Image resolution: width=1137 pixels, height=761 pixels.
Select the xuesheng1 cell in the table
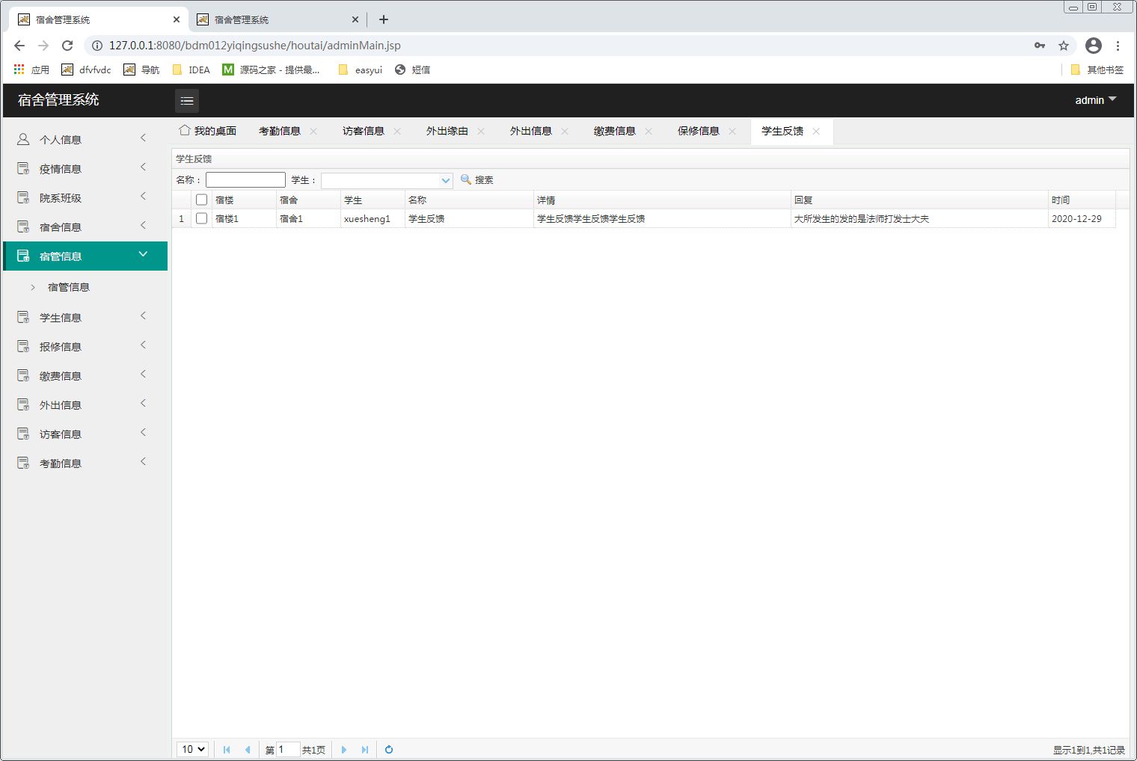pos(373,218)
